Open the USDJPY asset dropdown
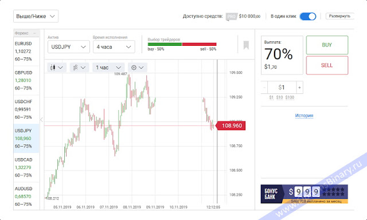The height and width of the screenshot is (220, 367). pyautogui.click(x=69, y=47)
